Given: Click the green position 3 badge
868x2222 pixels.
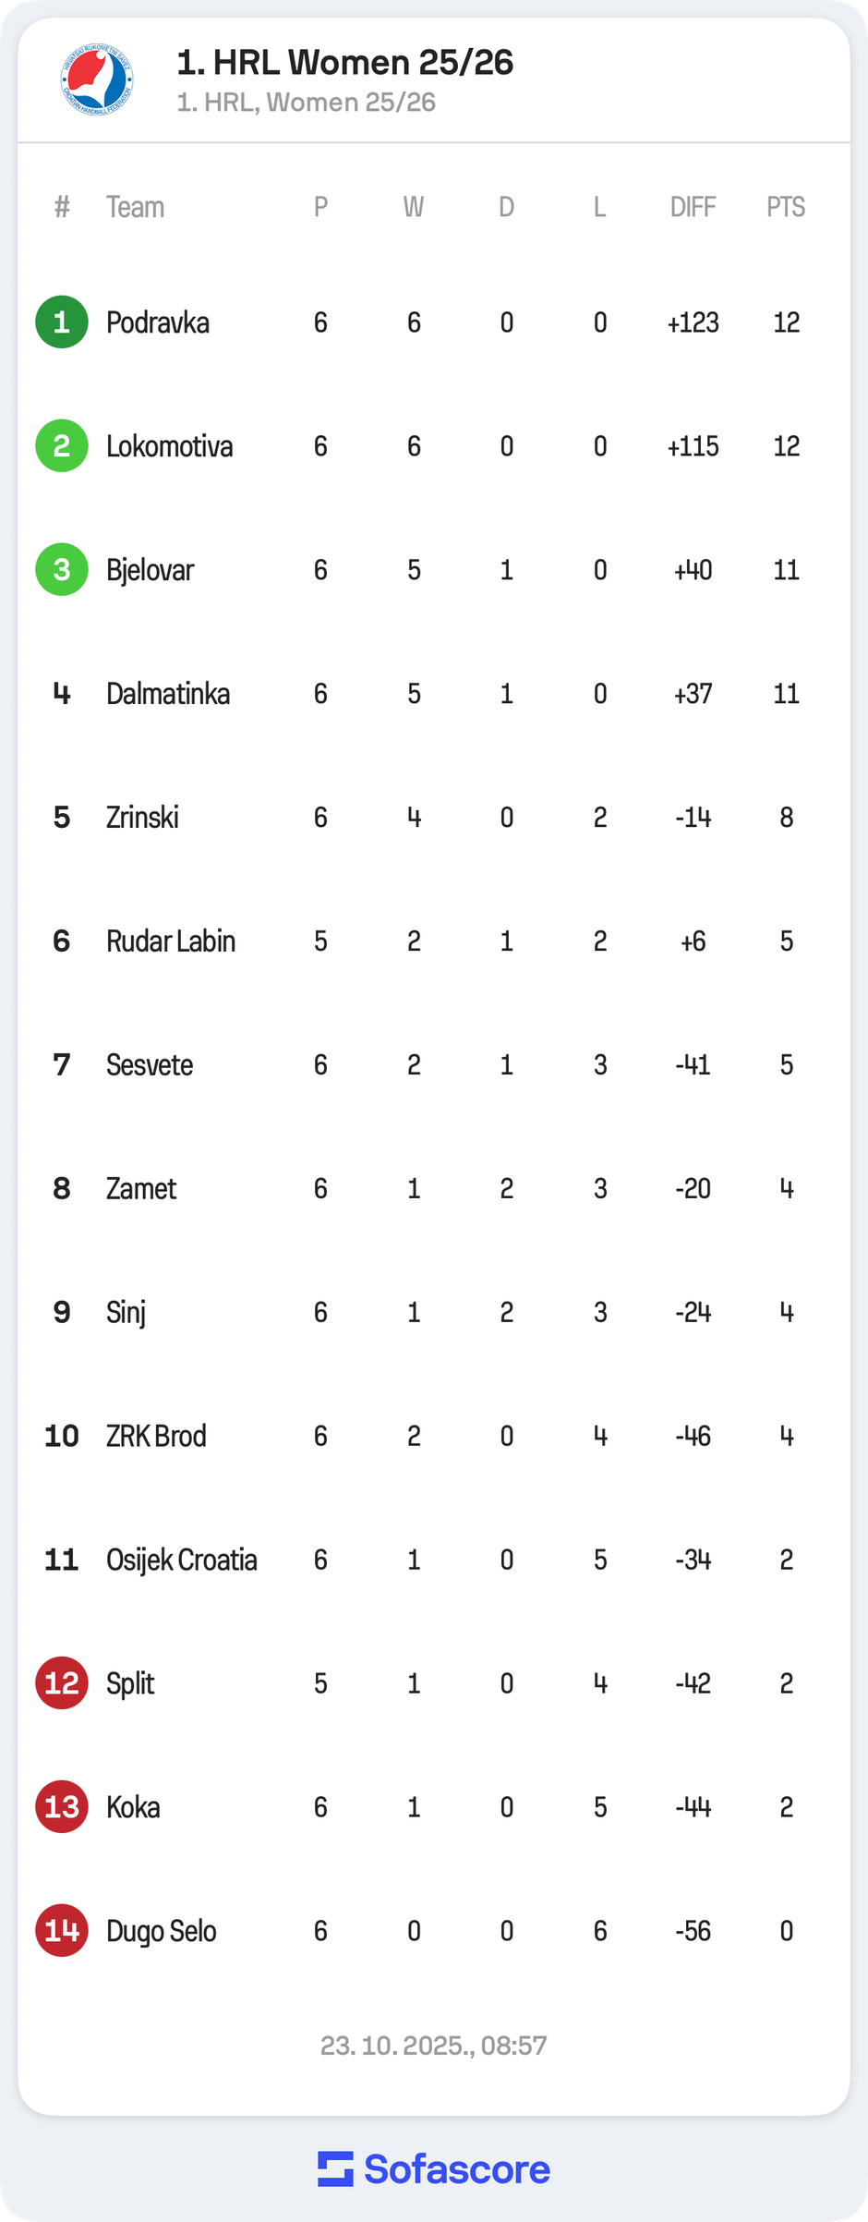Looking at the screenshot, I should pos(62,570).
